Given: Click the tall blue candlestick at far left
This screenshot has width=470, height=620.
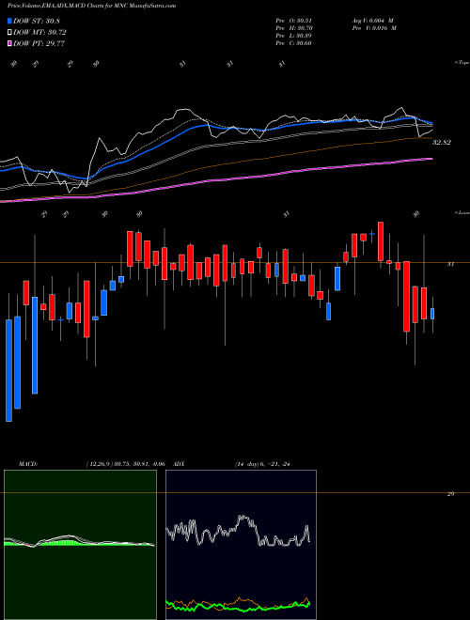Looking at the screenshot, I should [x=8, y=370].
